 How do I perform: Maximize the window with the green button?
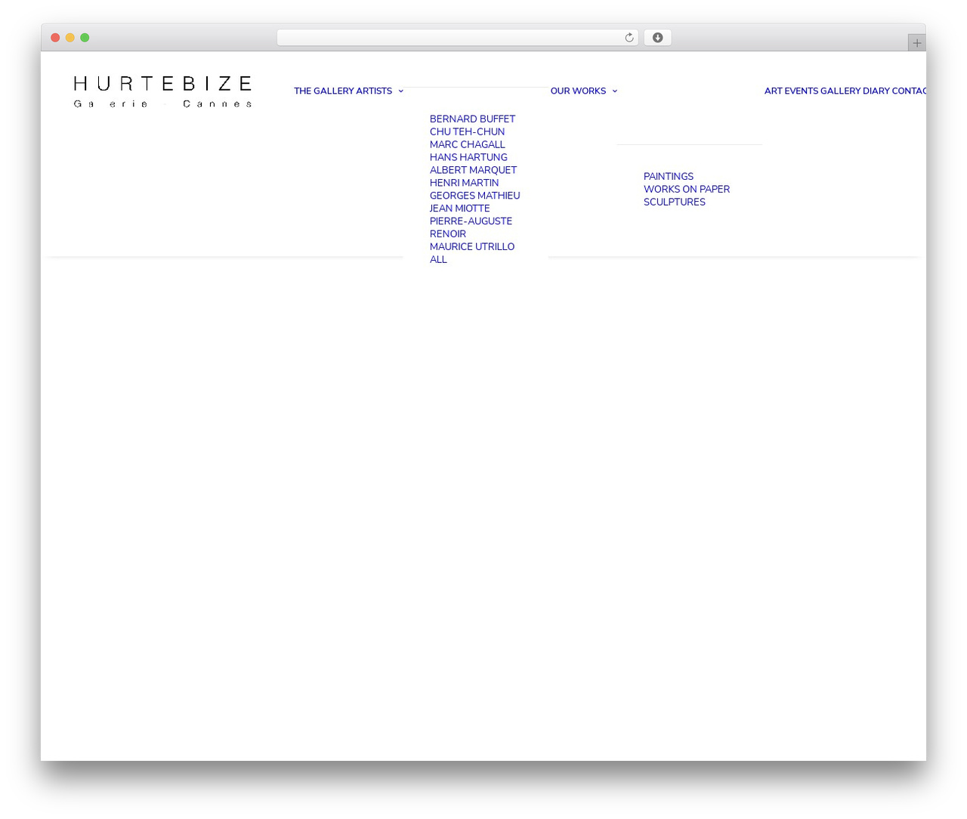(x=85, y=38)
